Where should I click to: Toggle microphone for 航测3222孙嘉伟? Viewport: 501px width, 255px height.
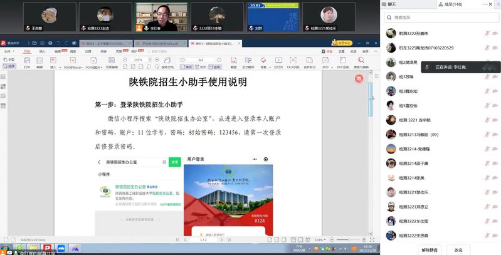[487, 33]
